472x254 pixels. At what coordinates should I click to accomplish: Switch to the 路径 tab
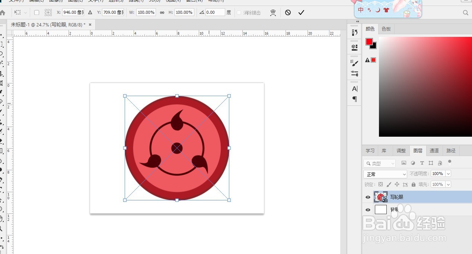point(451,151)
